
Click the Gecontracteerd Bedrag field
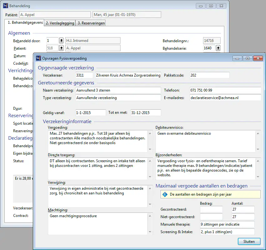[211, 209]
